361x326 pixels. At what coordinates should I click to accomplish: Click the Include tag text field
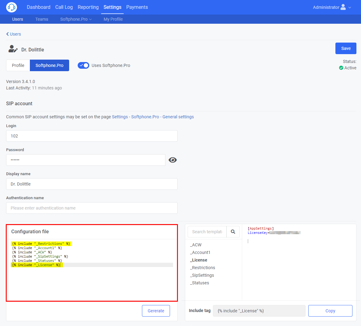(259, 311)
